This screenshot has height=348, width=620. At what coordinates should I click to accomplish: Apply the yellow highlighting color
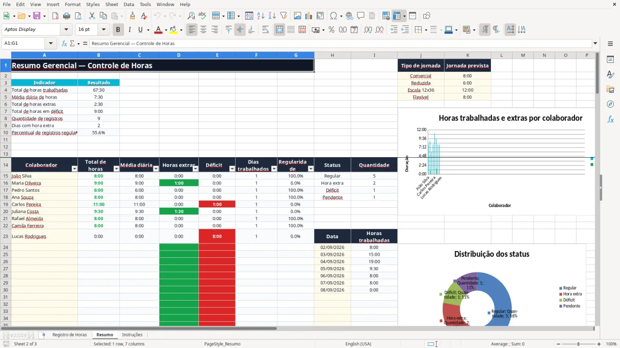(173, 30)
